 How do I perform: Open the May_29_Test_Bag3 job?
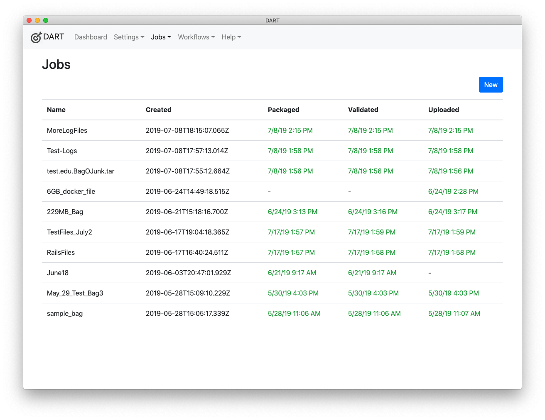coord(75,293)
